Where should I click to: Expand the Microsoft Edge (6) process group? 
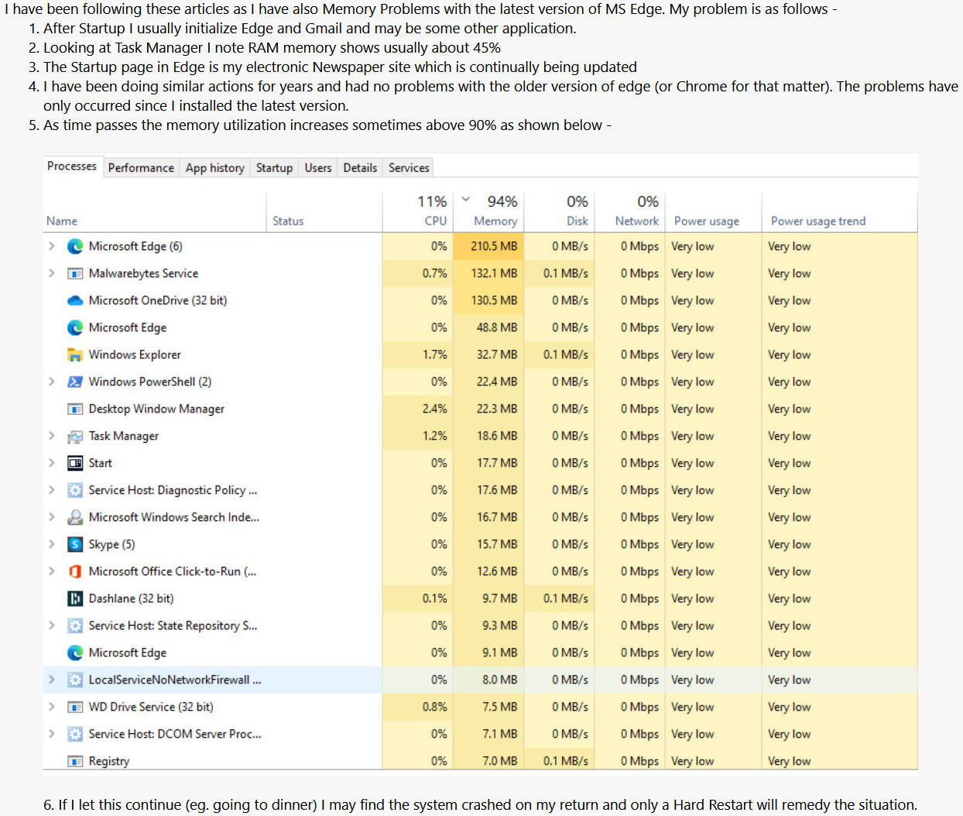tap(52, 246)
